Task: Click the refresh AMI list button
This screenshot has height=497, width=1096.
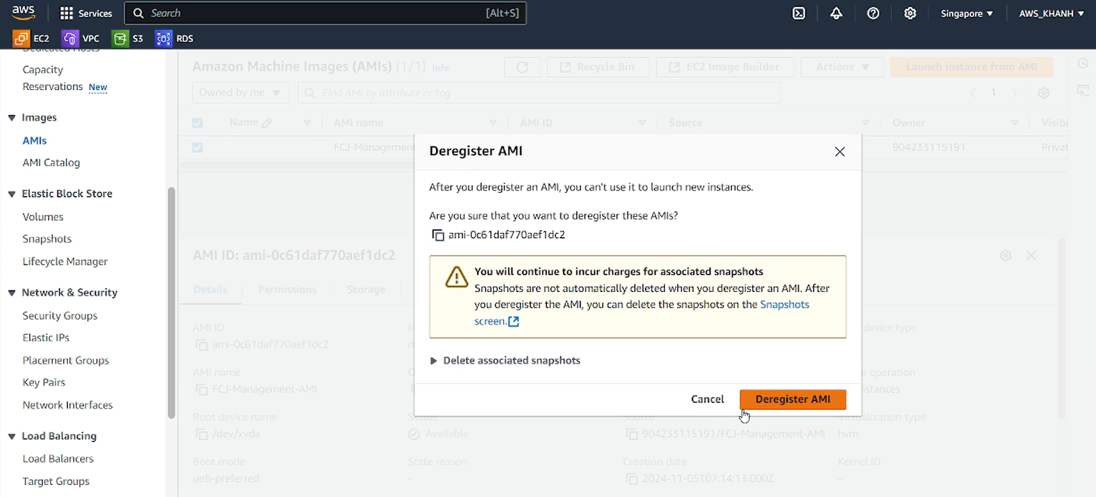Action: (522, 67)
